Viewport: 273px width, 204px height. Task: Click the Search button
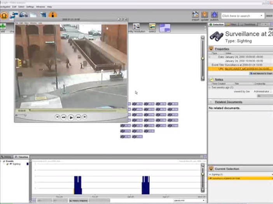coord(269,16)
